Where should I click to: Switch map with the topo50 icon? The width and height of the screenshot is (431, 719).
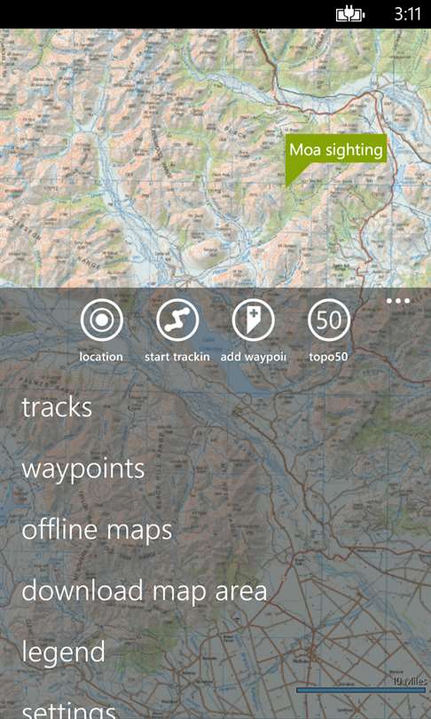[x=329, y=320]
